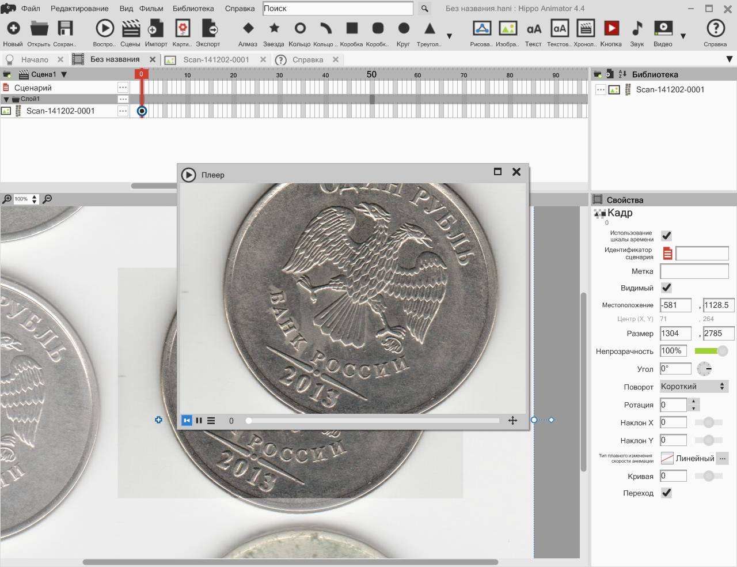
Task: Select the Коробка square shape
Action: (x=352, y=28)
